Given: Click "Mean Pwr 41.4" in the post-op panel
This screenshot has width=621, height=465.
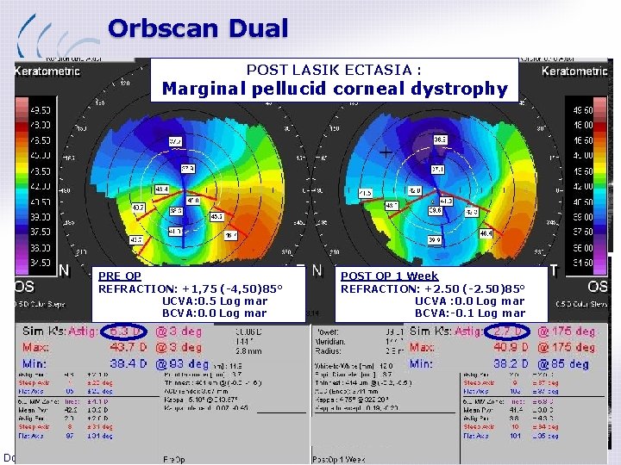Looking at the screenshot, I should 492,410.
